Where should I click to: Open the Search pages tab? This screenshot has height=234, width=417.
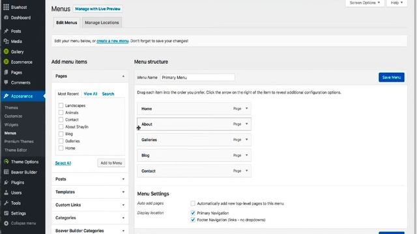[108, 94]
